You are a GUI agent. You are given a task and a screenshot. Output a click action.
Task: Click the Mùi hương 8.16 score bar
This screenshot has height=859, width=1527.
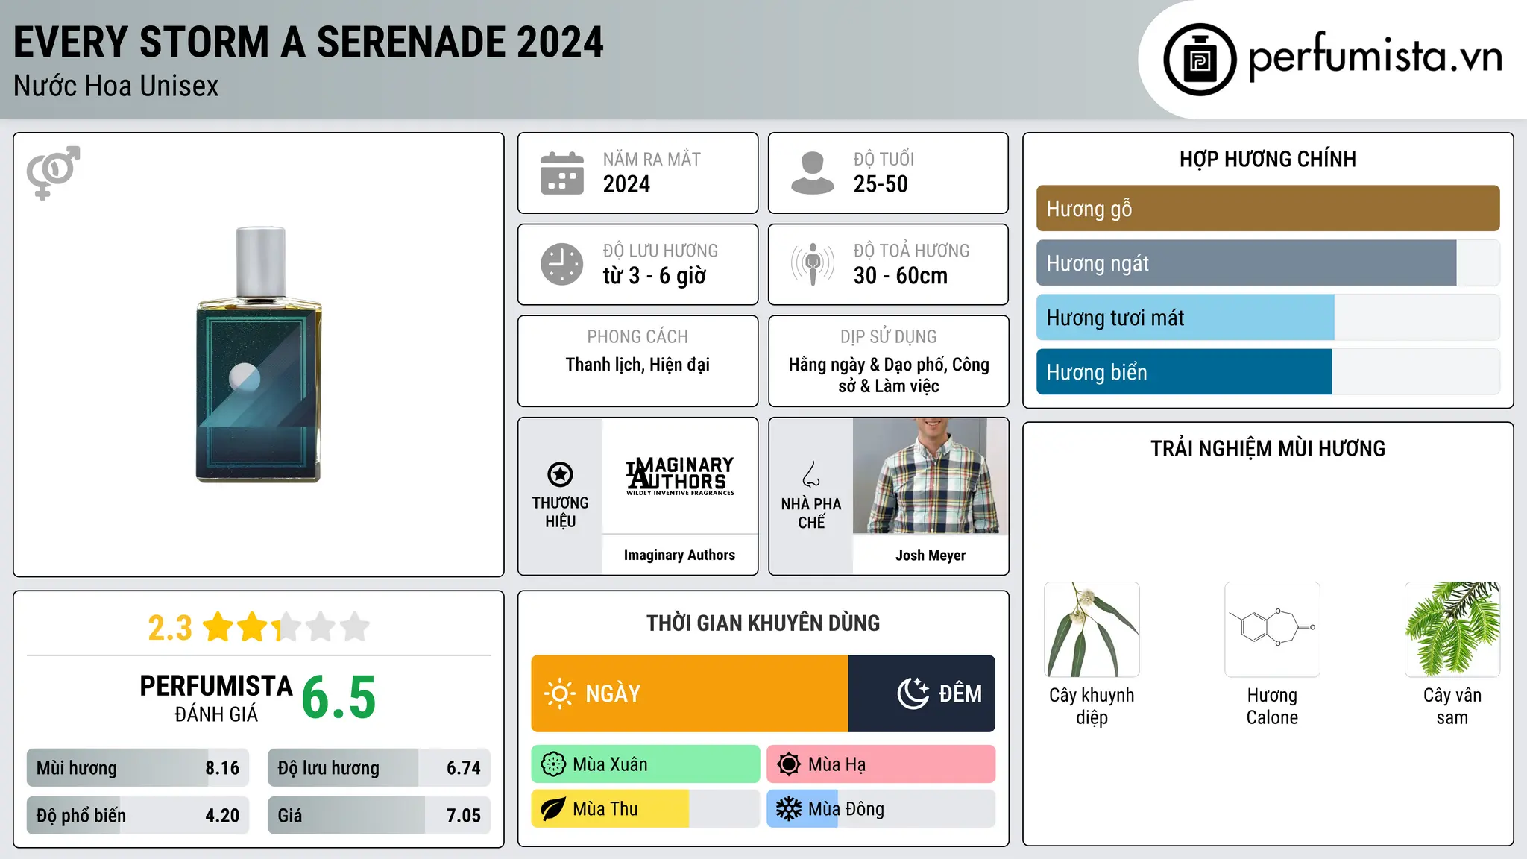point(138,768)
